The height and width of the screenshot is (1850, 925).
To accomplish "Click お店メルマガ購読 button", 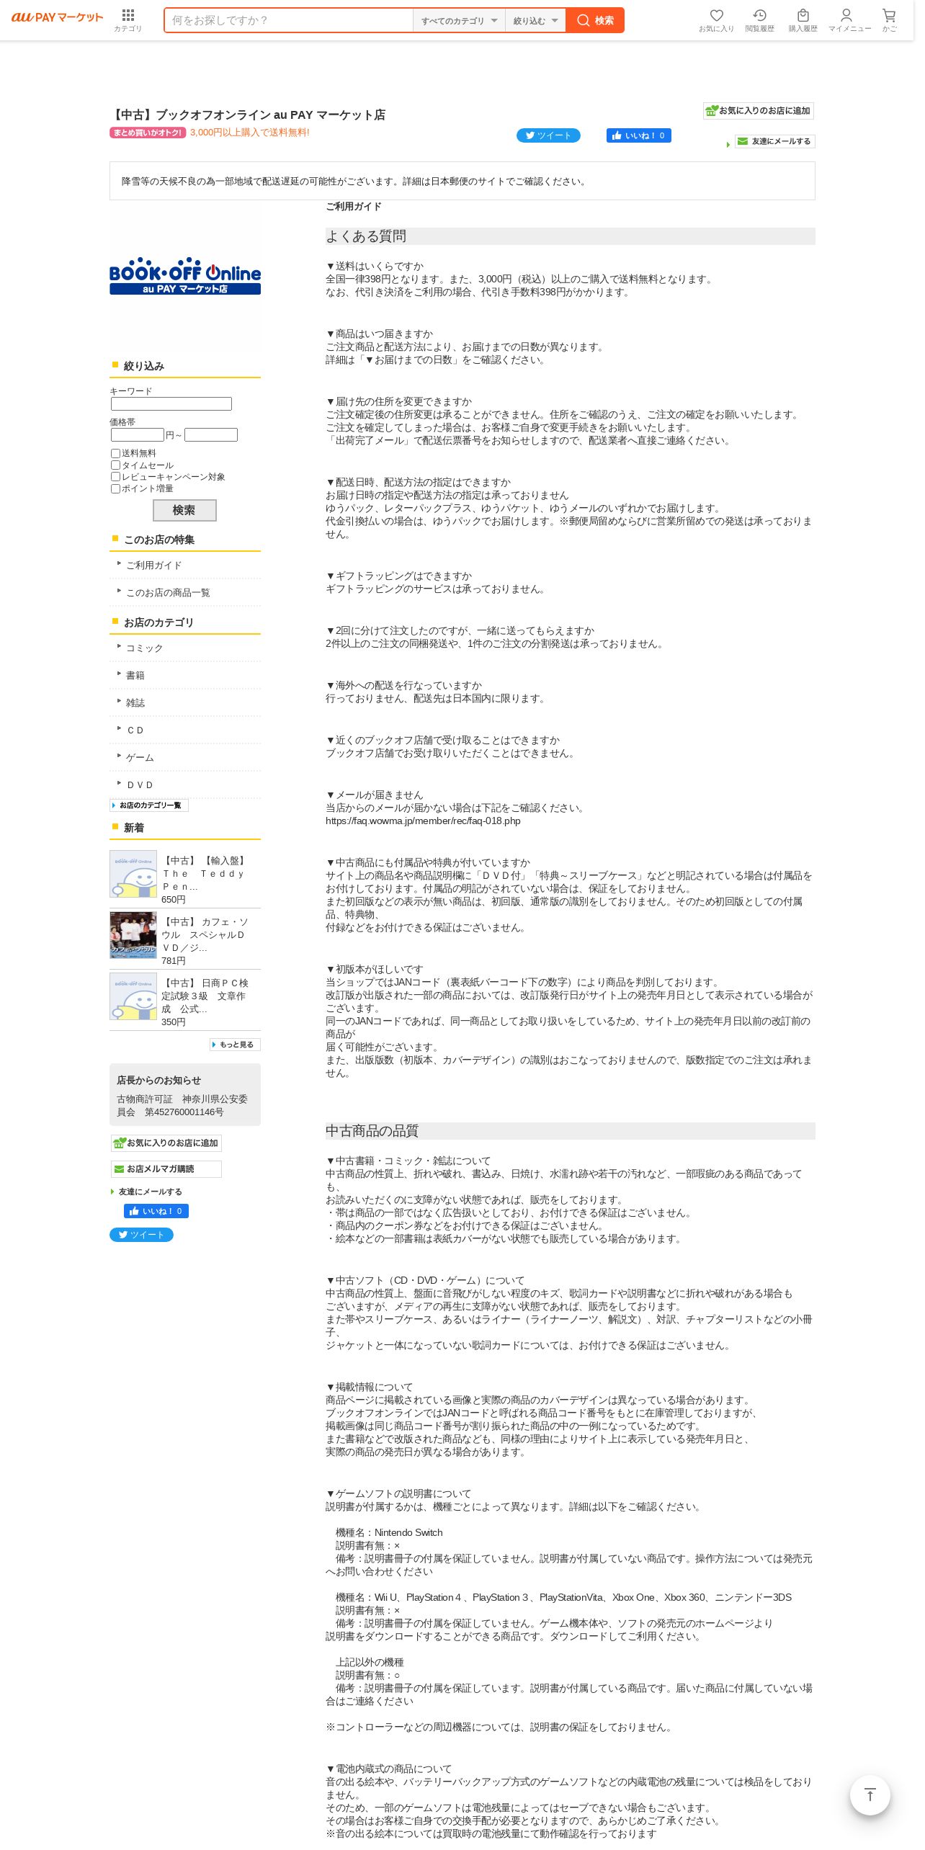I will point(166,1169).
